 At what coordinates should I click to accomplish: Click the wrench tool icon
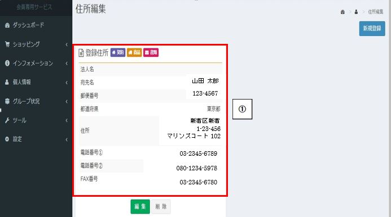(7, 120)
